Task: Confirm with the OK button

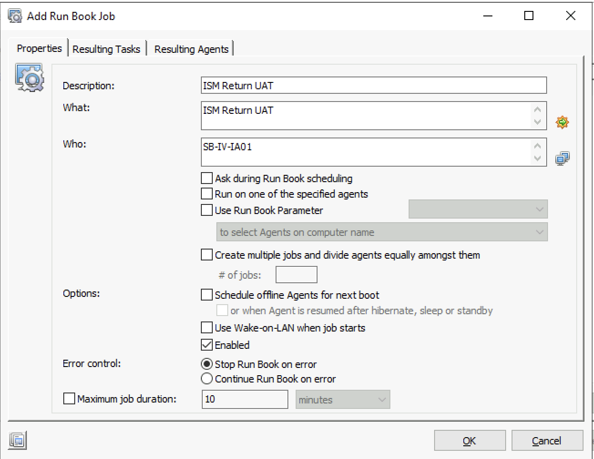Action: [470, 440]
